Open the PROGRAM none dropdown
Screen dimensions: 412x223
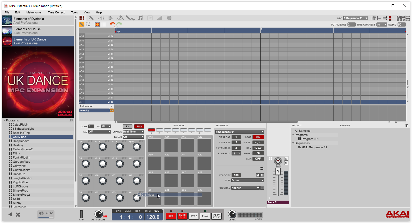point(245,188)
